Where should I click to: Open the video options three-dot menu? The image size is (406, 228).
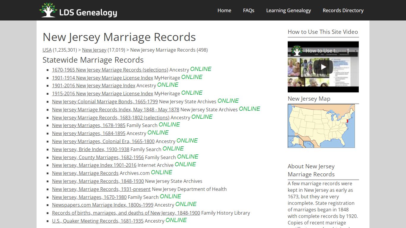click(x=348, y=51)
